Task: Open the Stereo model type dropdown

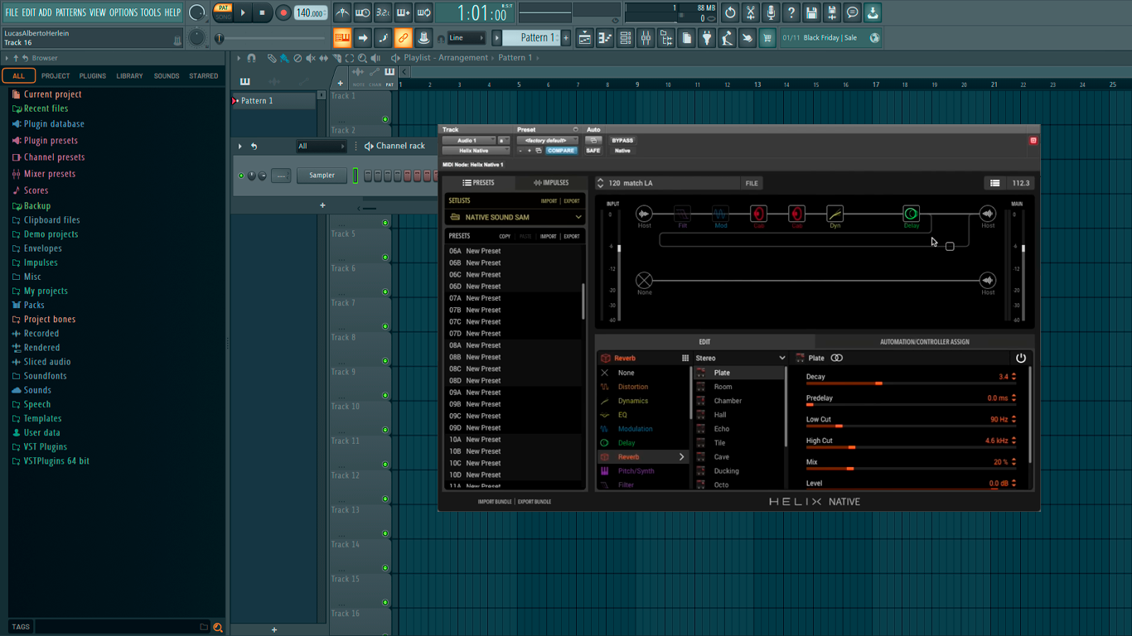Action: (x=740, y=358)
